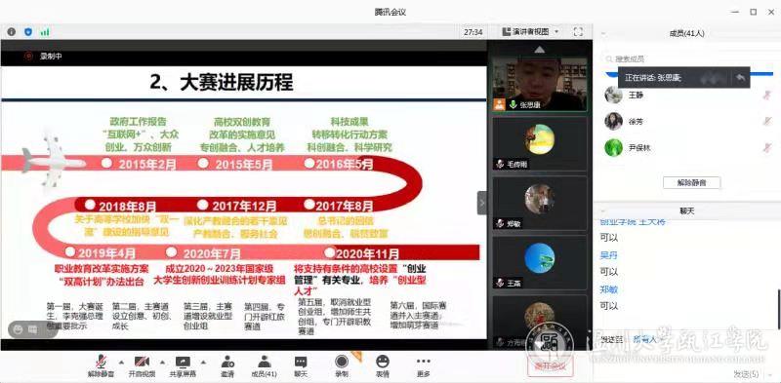The height and width of the screenshot is (383, 781).
Task: Click the 聊天 panel header
Action: pos(687,211)
